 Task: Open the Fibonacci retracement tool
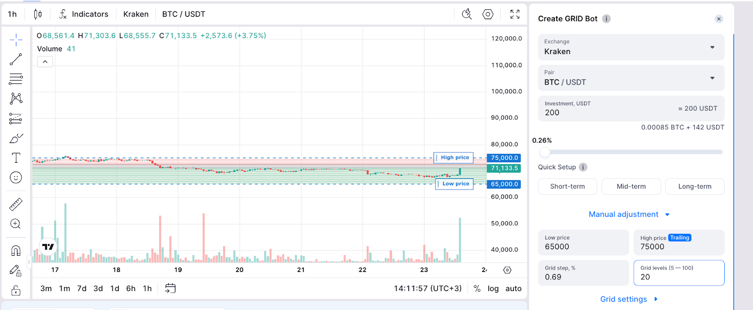(16, 79)
